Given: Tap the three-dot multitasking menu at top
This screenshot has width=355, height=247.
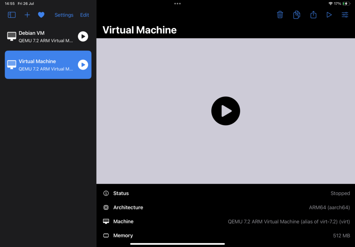Looking at the screenshot, I should [x=177, y=3].
